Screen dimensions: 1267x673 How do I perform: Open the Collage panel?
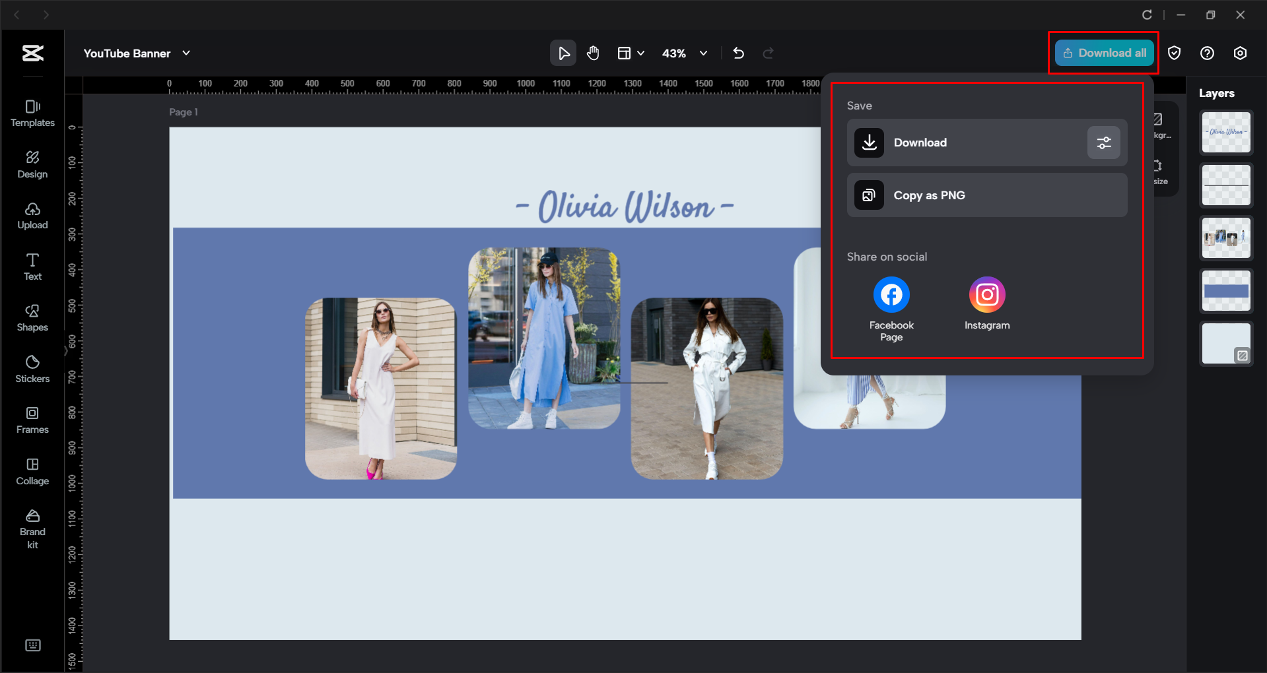[x=32, y=470]
